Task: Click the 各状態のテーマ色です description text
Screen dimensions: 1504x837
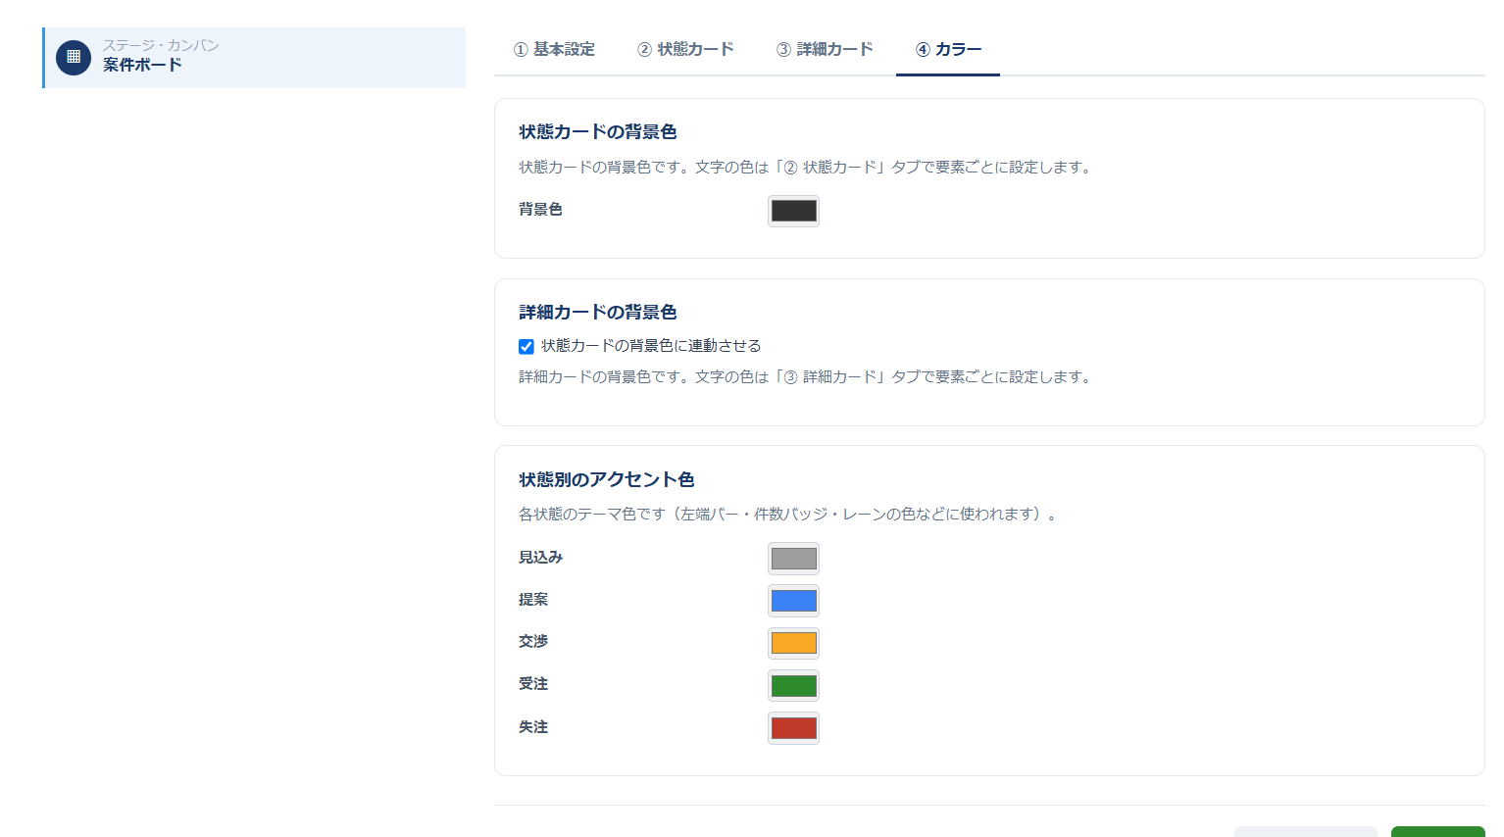Action: tap(787, 514)
